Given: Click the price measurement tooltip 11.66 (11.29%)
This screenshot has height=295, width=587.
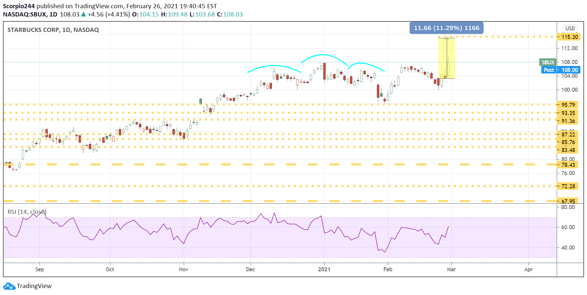Looking at the screenshot, I should [x=446, y=28].
